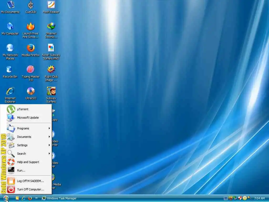269x202 pixels.
Task: Open Help and Support from Start menu
Action: click(x=29, y=162)
